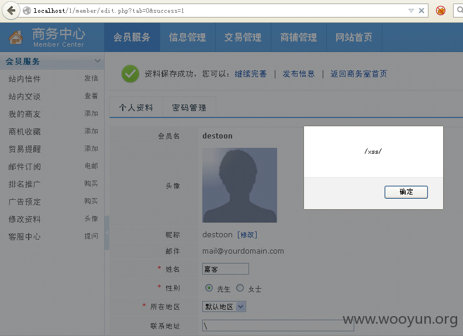Click 查看 beside 站内交谈
The height and width of the screenshot is (336, 463).
tap(91, 96)
